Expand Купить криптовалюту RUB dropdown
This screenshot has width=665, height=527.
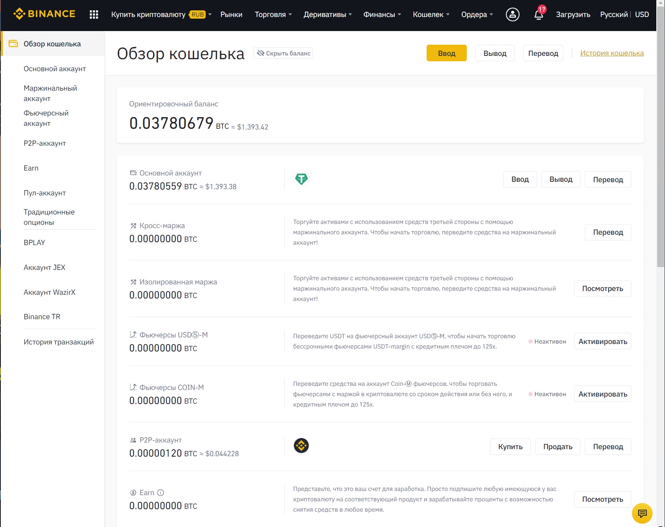click(x=161, y=14)
